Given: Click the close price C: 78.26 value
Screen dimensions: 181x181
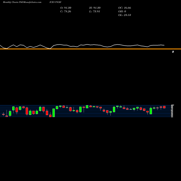Looking at the screenshot, I should click(66, 11).
